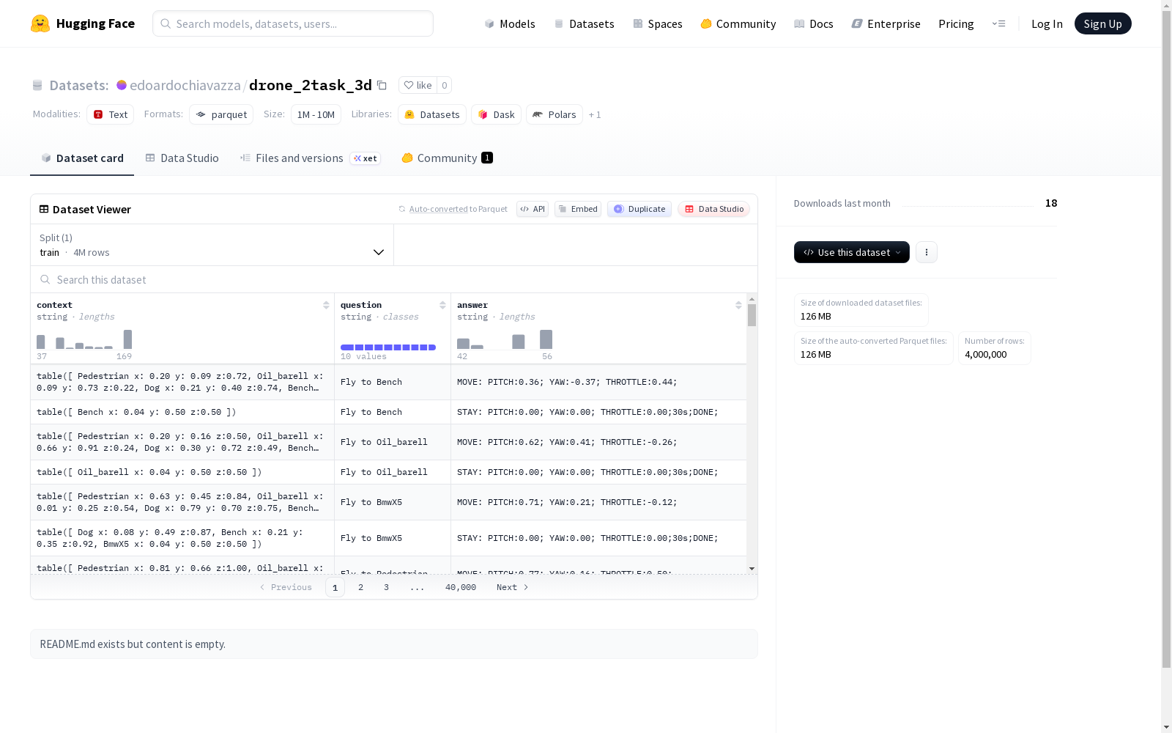
Task: Open the train split dropdown
Action: coord(212,245)
